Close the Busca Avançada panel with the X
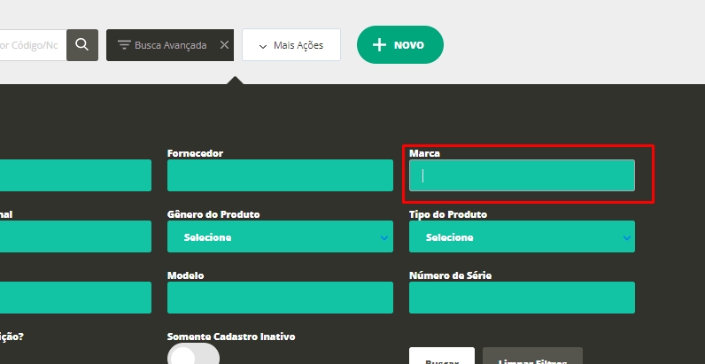 pos(224,44)
